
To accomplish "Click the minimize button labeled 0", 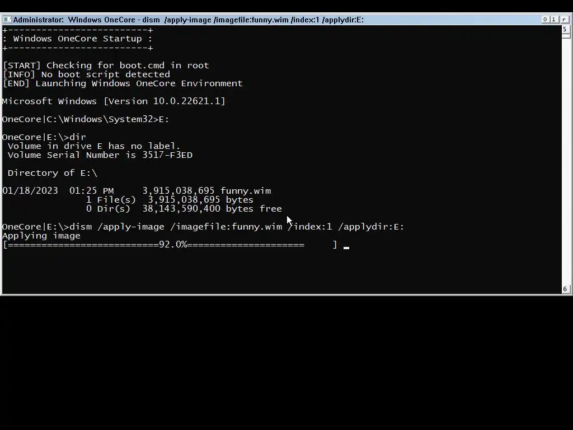I will click(x=545, y=20).
